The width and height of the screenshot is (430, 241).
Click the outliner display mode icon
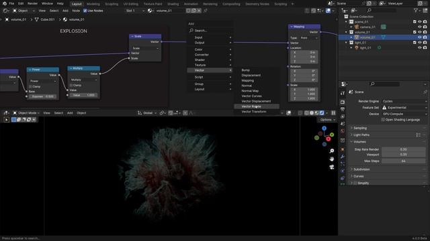354,11
